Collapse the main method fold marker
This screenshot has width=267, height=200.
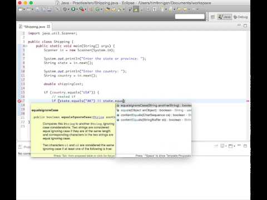[26, 46]
